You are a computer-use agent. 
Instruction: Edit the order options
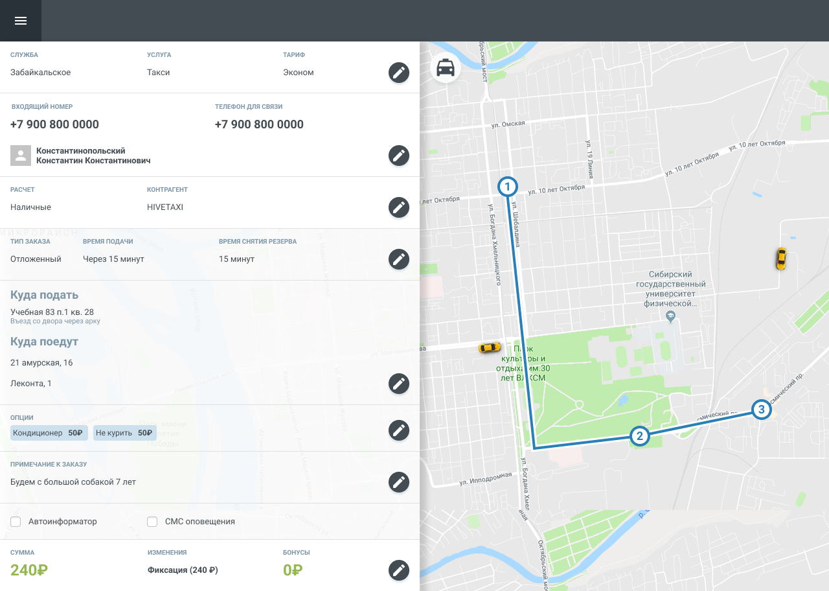399,430
